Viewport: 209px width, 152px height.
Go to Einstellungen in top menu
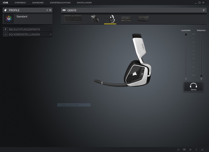coord(84,3)
